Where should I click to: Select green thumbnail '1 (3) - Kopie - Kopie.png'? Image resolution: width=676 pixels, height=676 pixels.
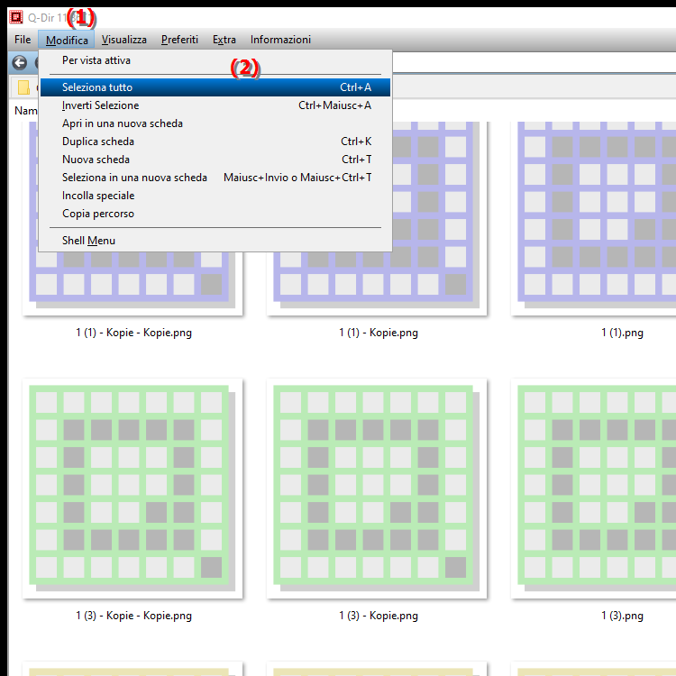pyautogui.click(x=132, y=489)
